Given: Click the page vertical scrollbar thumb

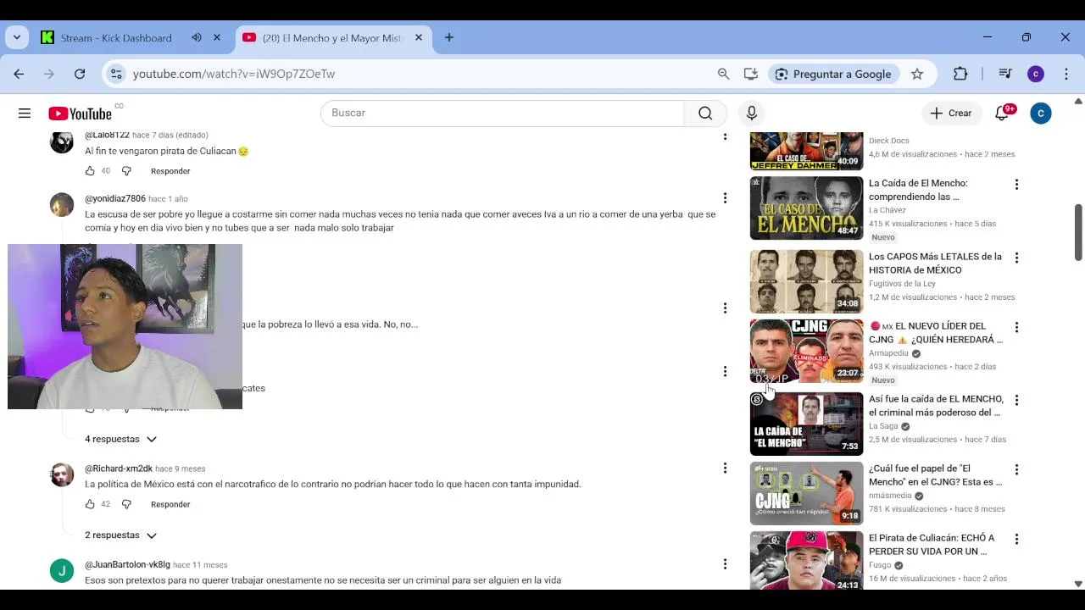Looking at the screenshot, I should point(1078,232).
